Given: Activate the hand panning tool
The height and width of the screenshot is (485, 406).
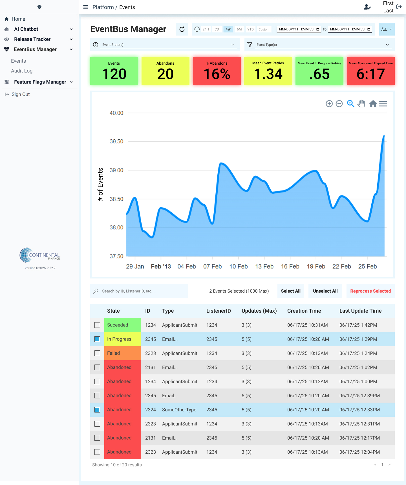Looking at the screenshot, I should point(361,104).
